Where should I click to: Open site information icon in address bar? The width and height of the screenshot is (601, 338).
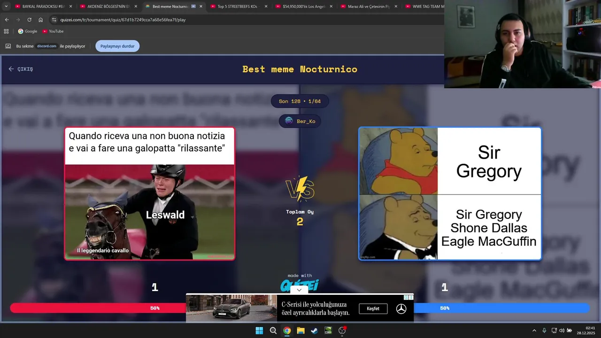point(54,20)
